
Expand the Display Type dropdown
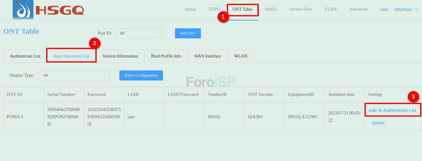[x=74, y=75]
